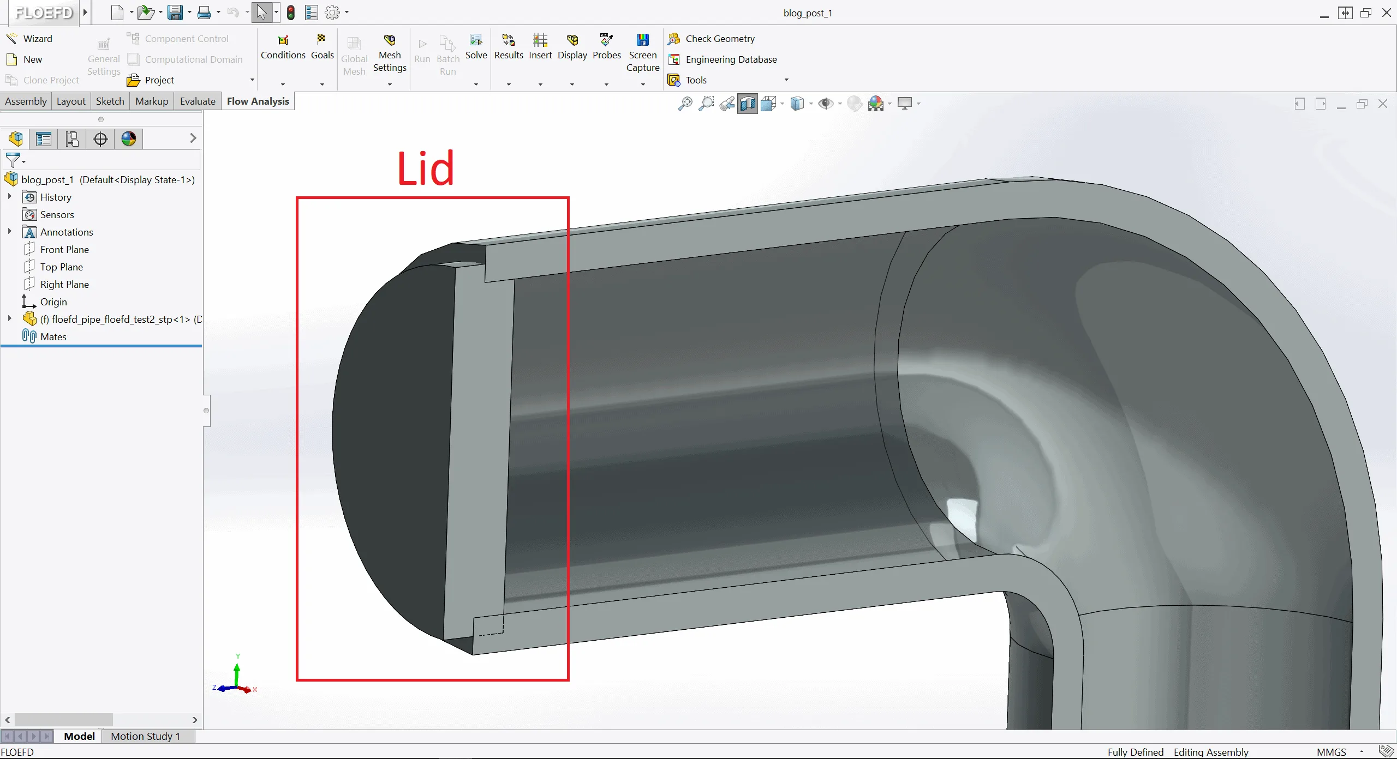This screenshot has height=759, width=1397.
Task: Open Results tool
Action: coord(509,48)
